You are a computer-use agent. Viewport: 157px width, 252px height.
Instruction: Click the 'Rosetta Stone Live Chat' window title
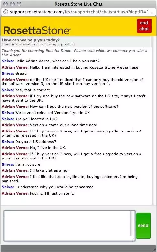[78, 4]
